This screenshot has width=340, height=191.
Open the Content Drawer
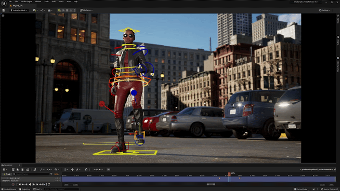(9, 189)
